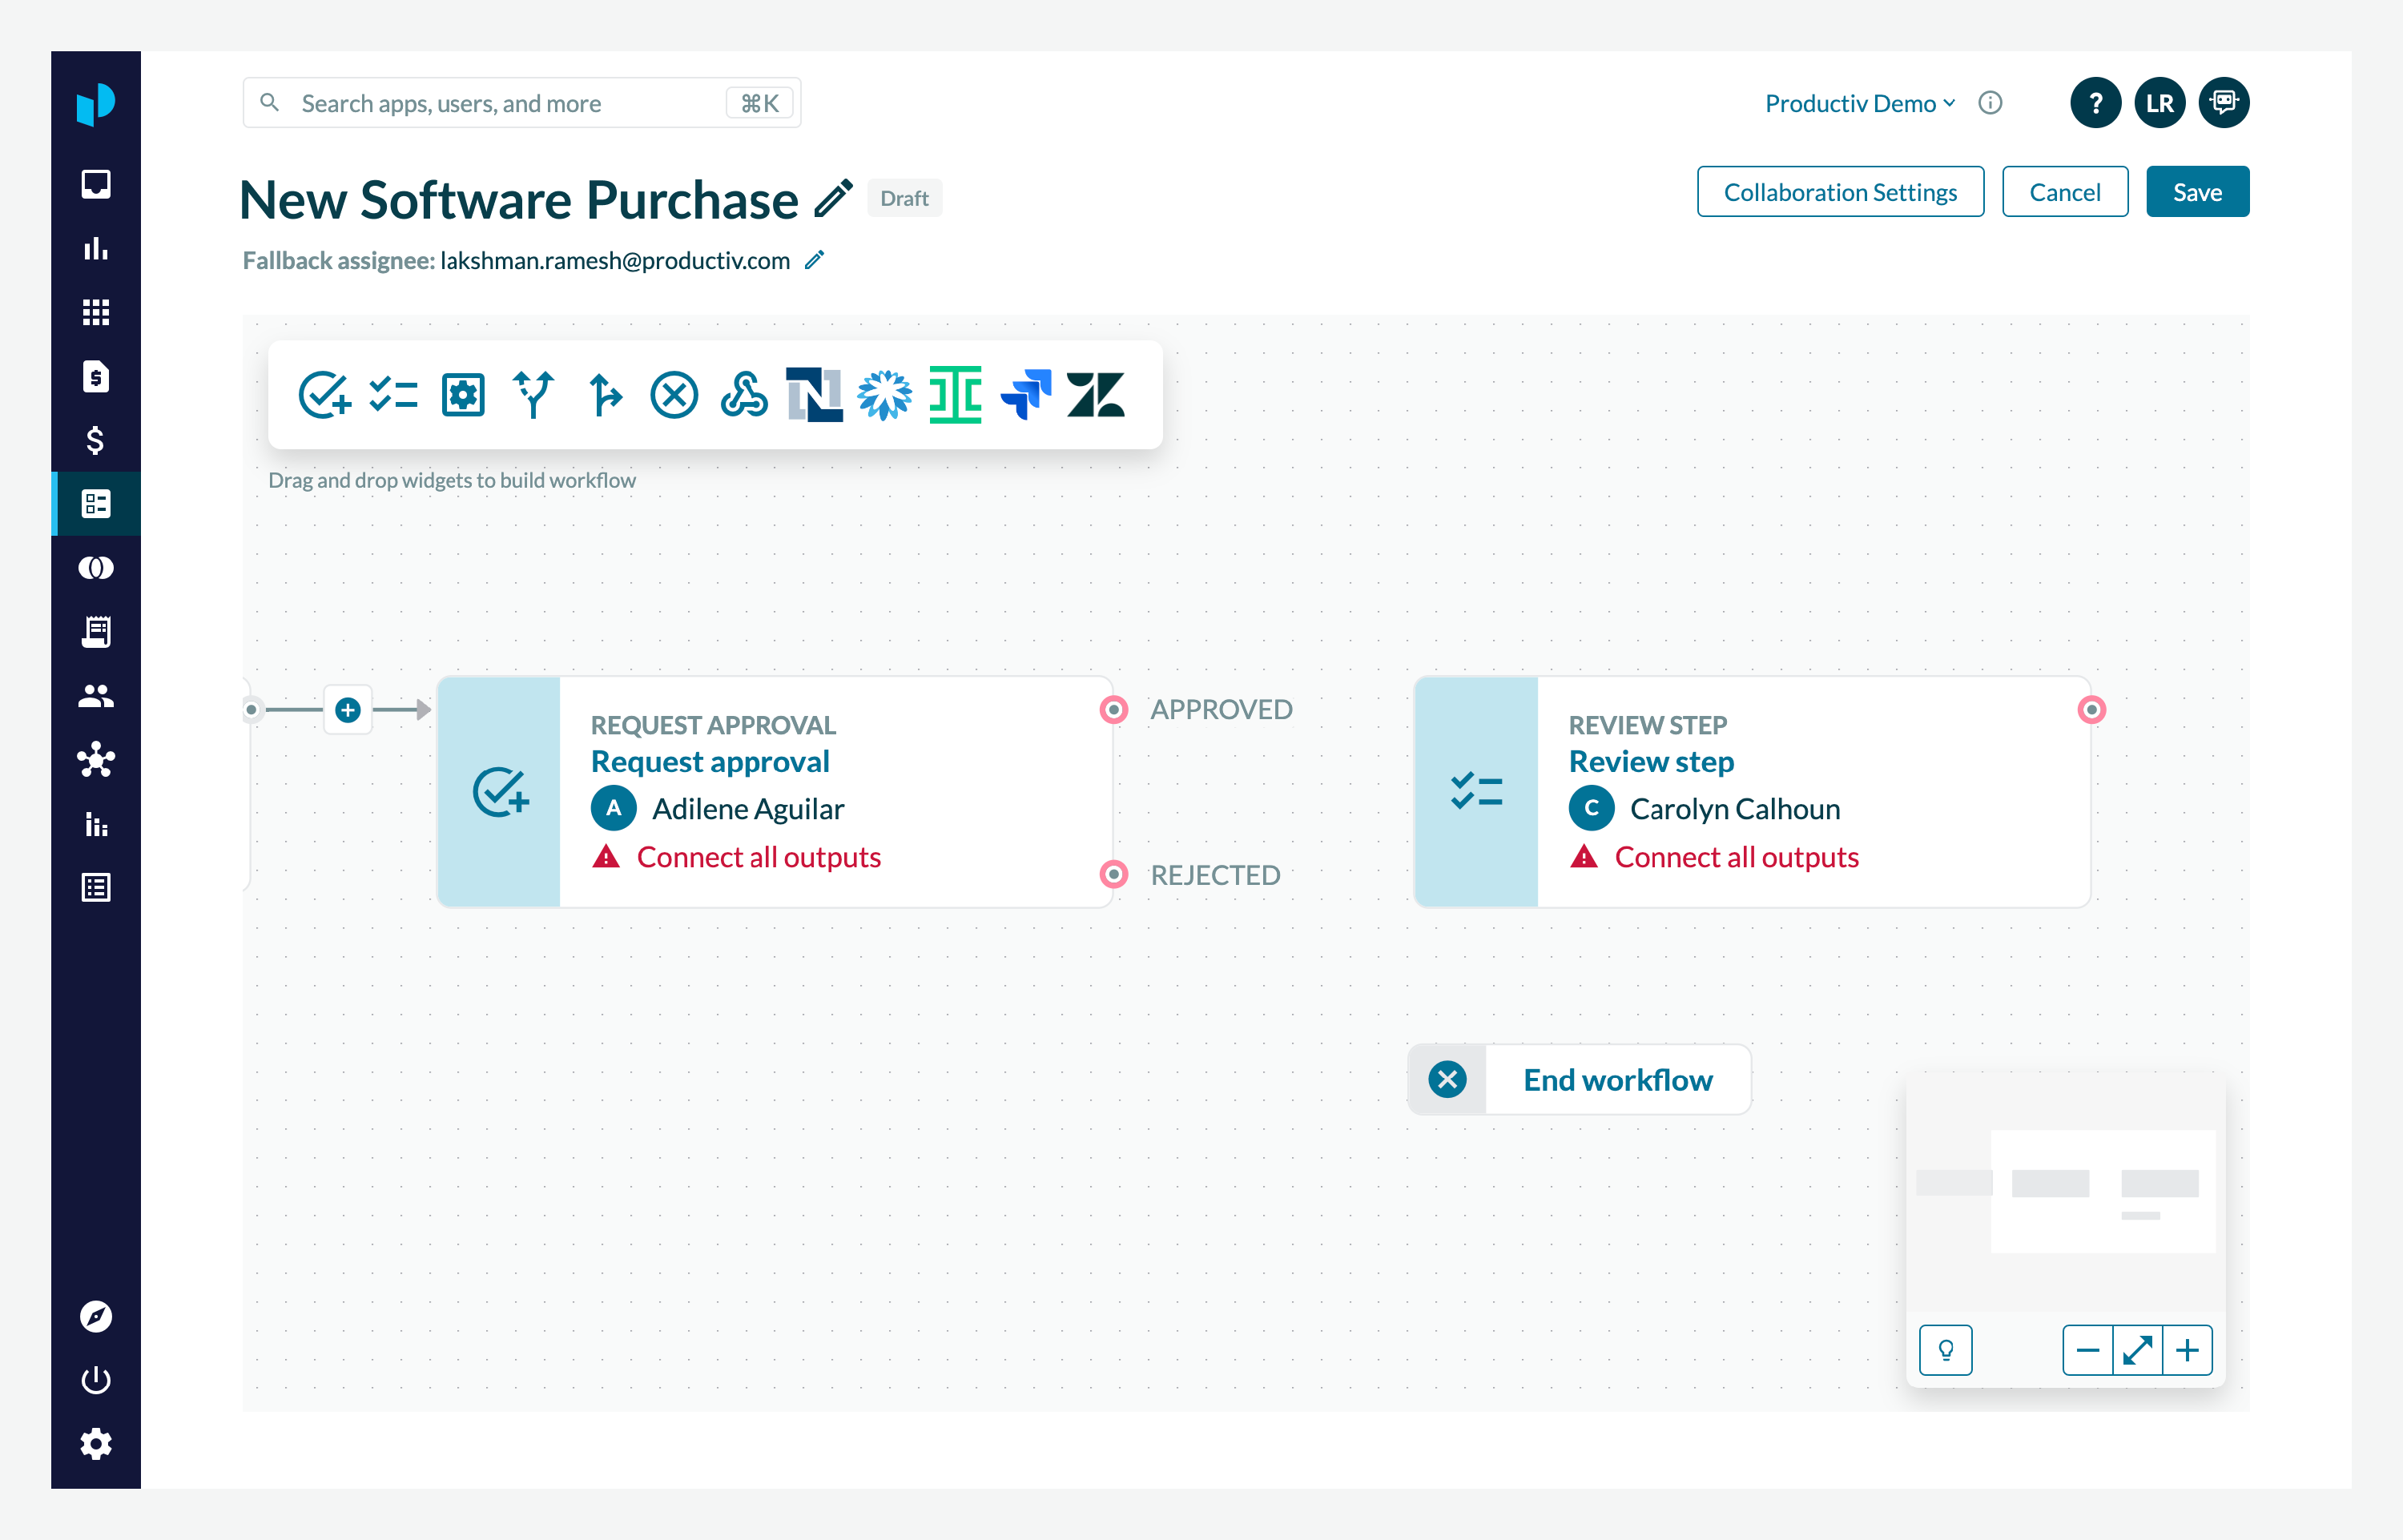2403x1540 pixels.
Task: Open the settings gear in sidebar
Action: [x=96, y=1444]
